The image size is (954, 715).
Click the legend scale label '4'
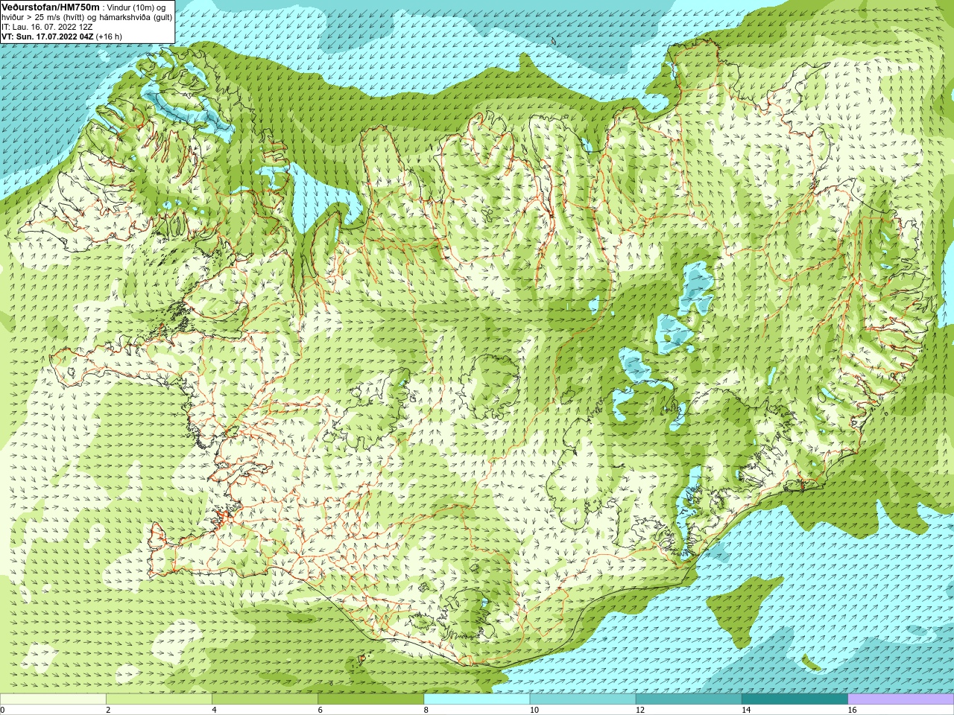[214, 710]
